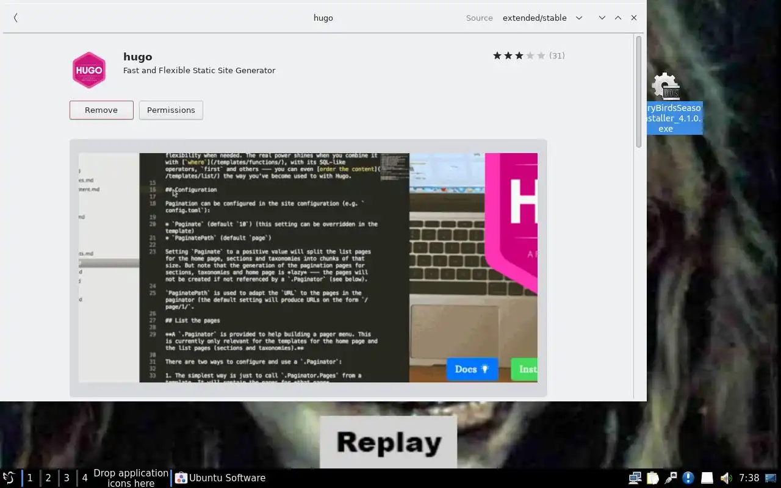Screen dimensions: 781x488
Task: Go back using the header back arrow
Action: (x=15, y=18)
